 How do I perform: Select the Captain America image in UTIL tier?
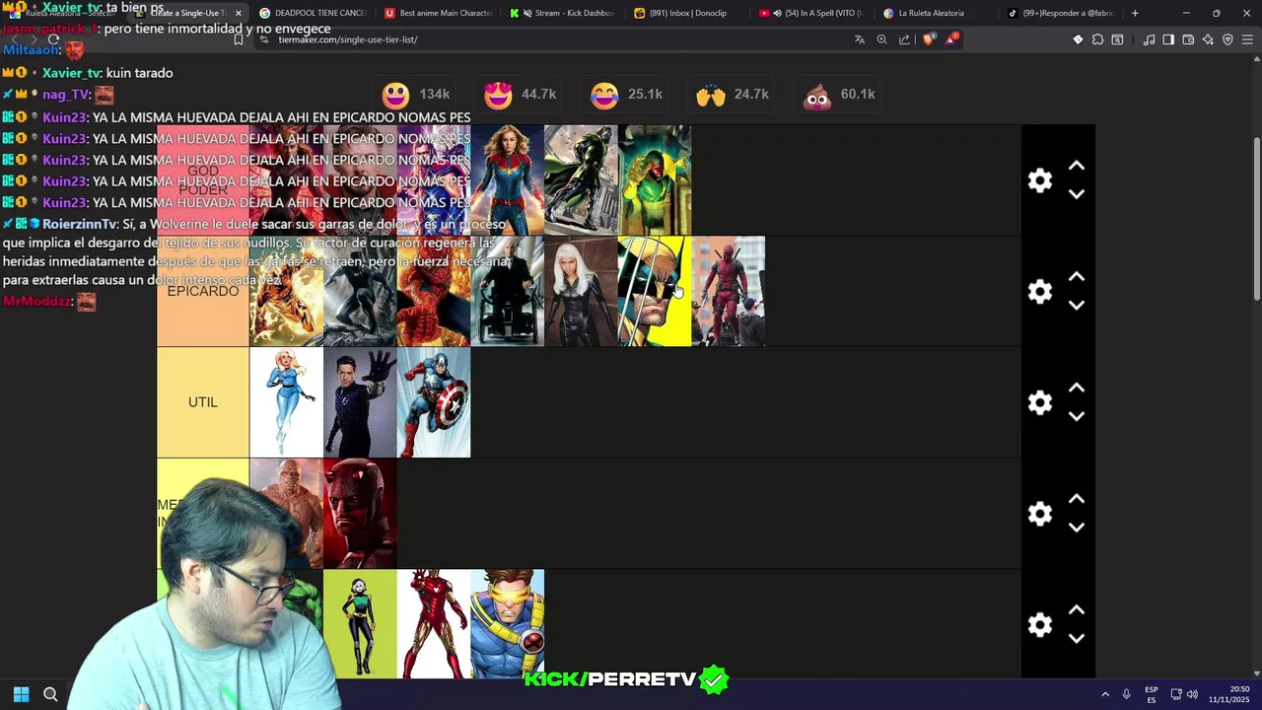(x=434, y=402)
